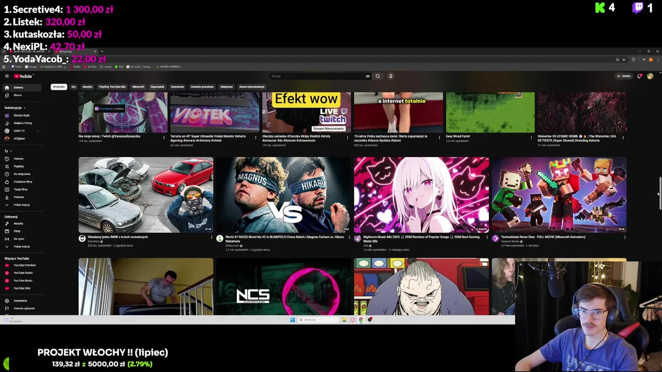Bookmark page with the star icon
The image size is (662, 372).
[624, 59]
